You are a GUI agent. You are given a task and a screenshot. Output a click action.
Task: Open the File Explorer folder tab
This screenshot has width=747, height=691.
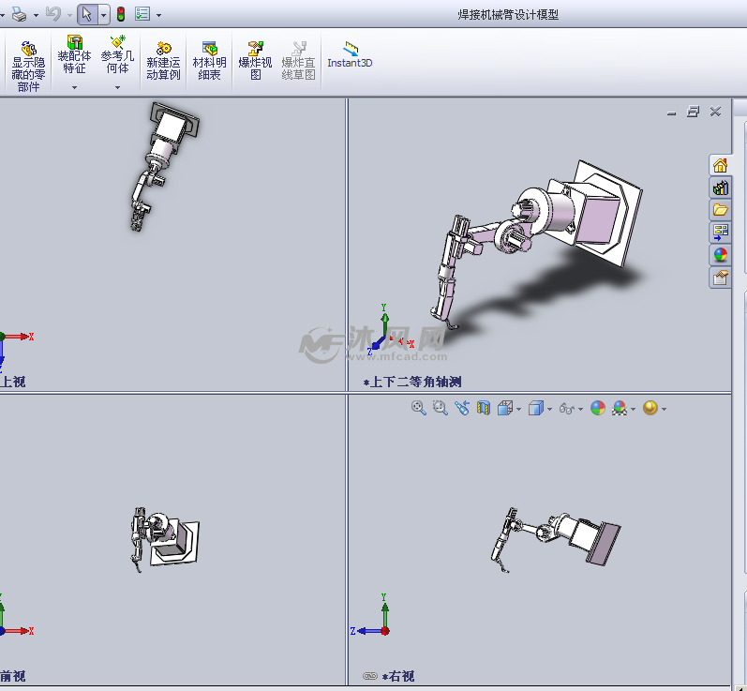click(720, 210)
